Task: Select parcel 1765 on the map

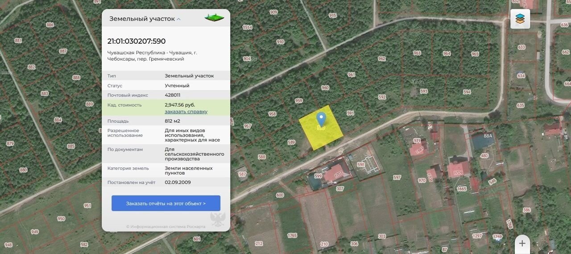Action: [292, 236]
